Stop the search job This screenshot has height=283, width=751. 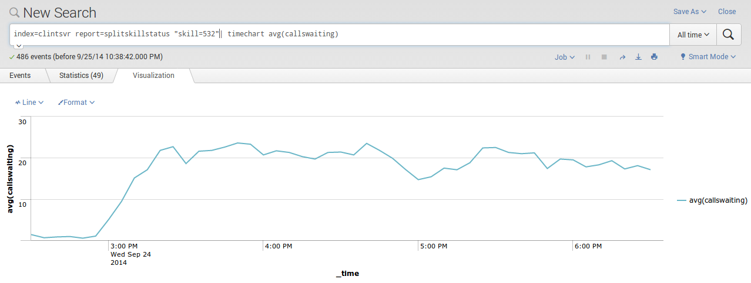point(604,57)
